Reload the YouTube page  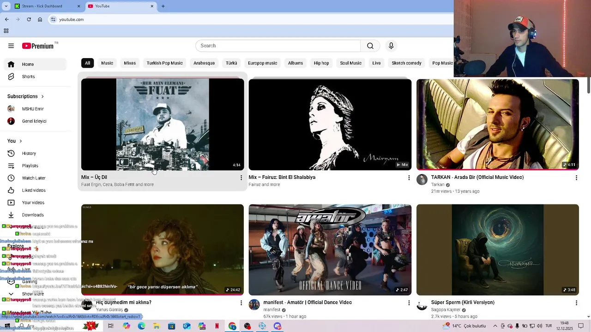29,19
